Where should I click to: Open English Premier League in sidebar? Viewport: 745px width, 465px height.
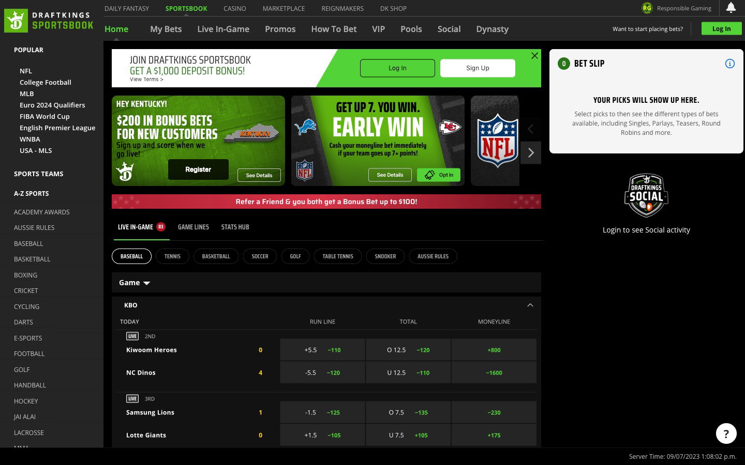click(57, 128)
